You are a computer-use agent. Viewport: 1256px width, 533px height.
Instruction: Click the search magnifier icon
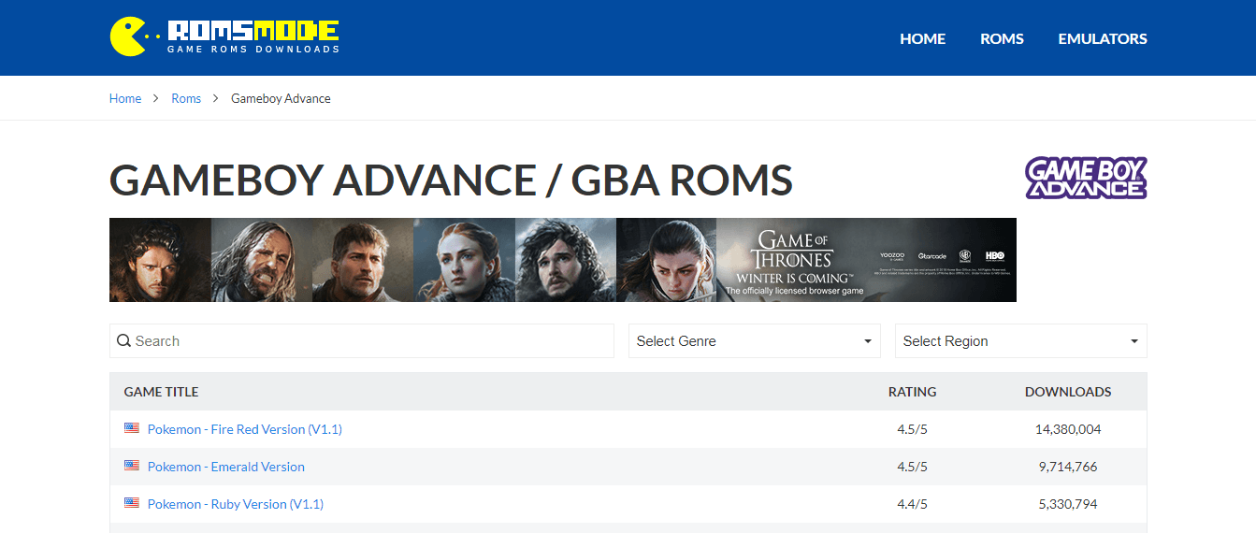point(123,341)
